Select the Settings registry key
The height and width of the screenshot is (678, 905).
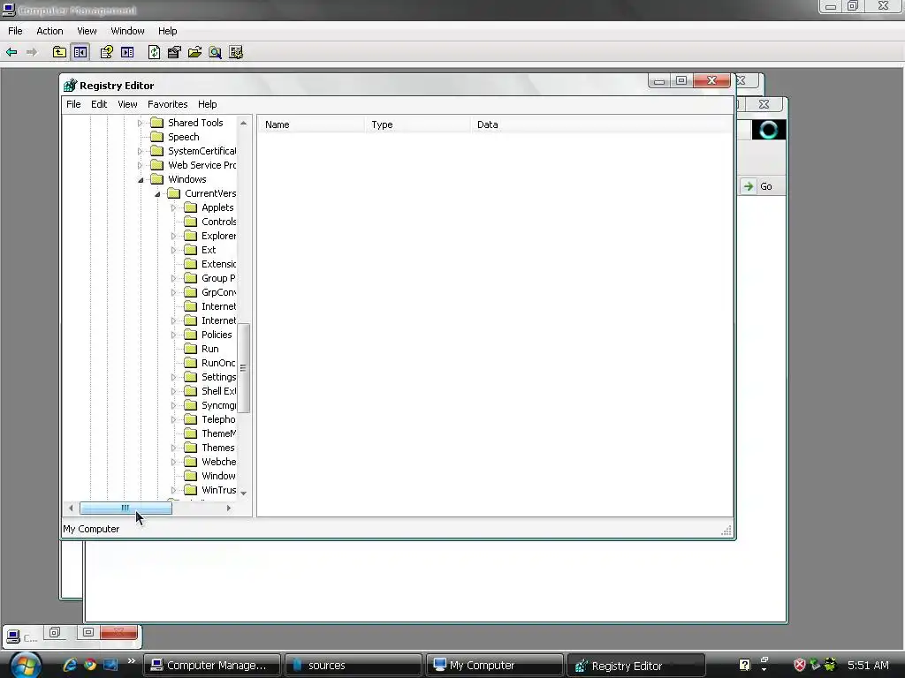point(218,377)
